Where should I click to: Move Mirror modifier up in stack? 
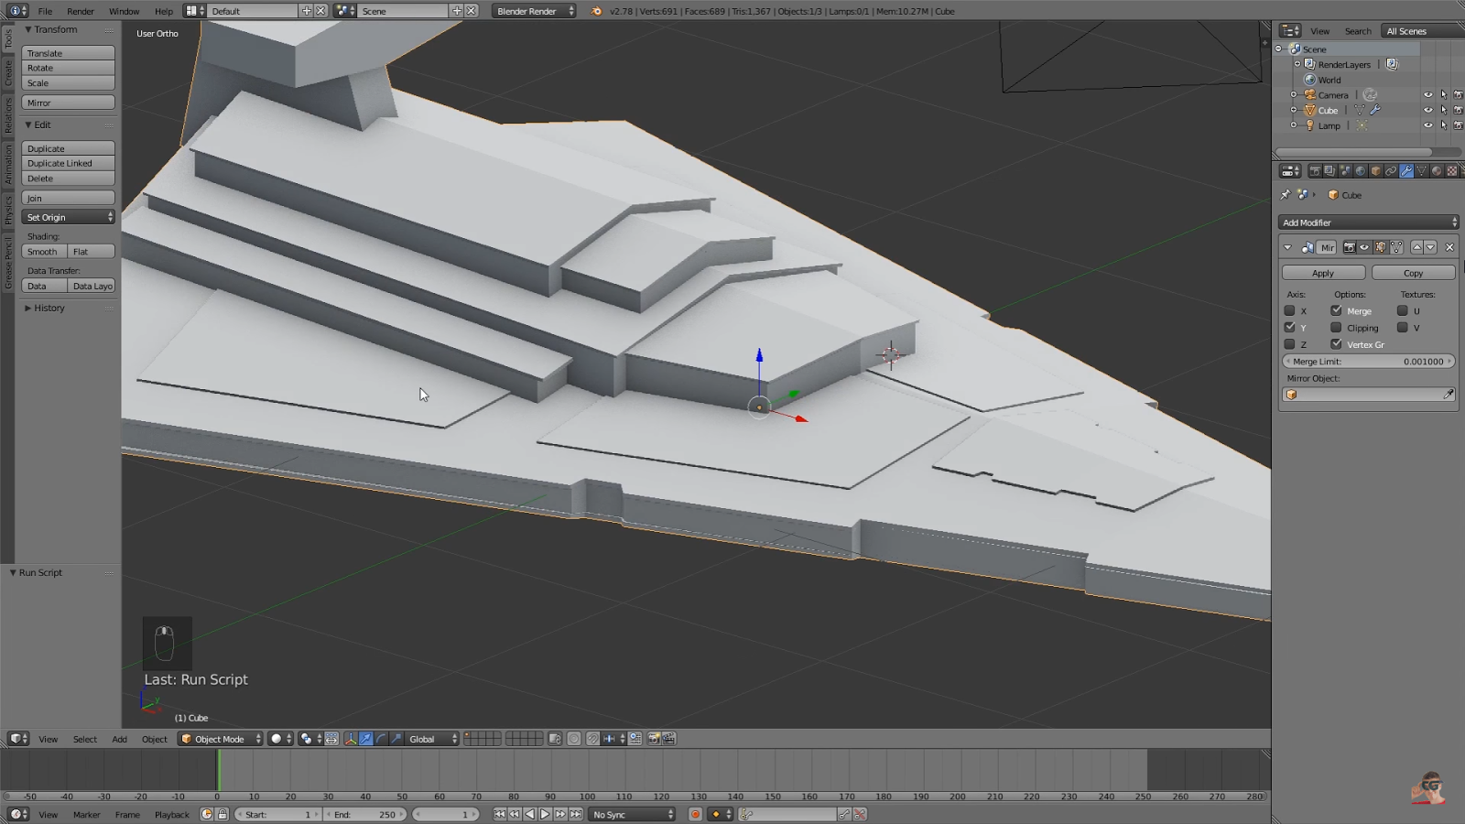1417,247
